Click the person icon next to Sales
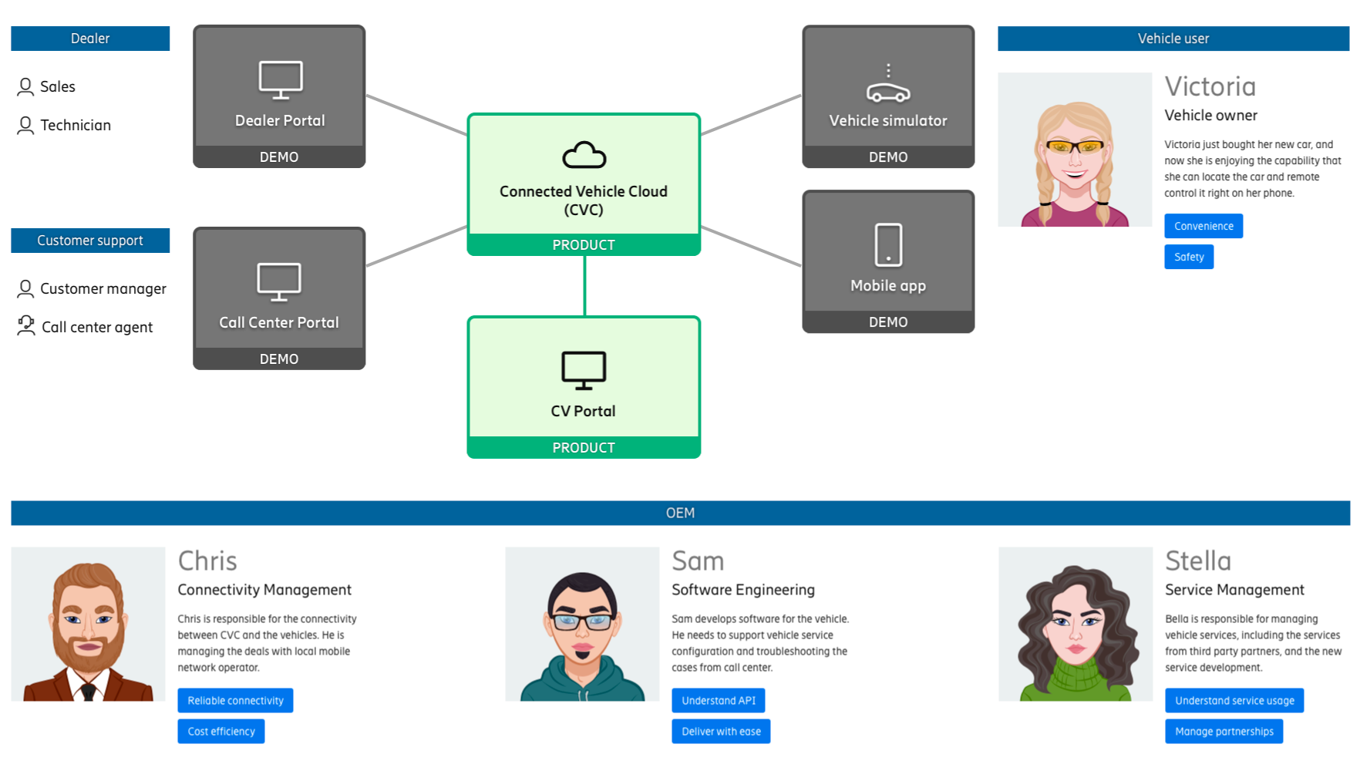1360x771 pixels. (25, 86)
